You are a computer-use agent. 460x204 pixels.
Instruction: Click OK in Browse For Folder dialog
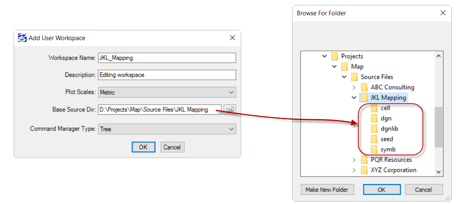point(381,190)
